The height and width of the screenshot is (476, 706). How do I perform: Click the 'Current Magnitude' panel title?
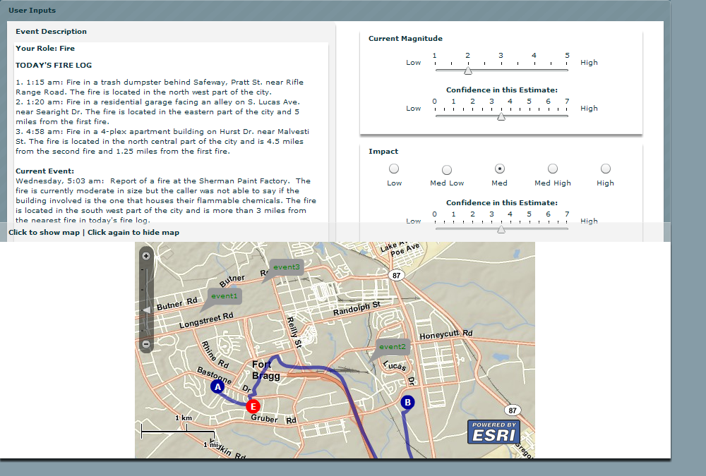(x=405, y=39)
